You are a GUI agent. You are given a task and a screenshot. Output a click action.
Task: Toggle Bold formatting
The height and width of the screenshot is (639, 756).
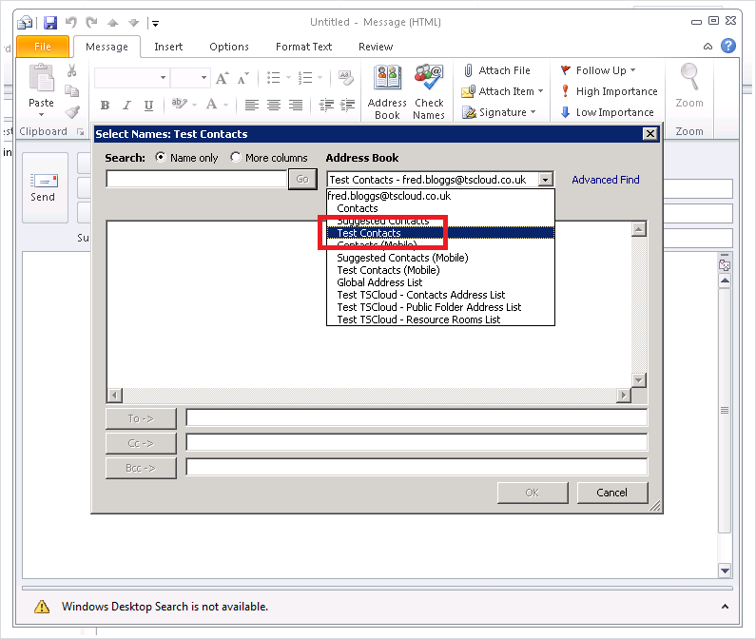click(106, 106)
